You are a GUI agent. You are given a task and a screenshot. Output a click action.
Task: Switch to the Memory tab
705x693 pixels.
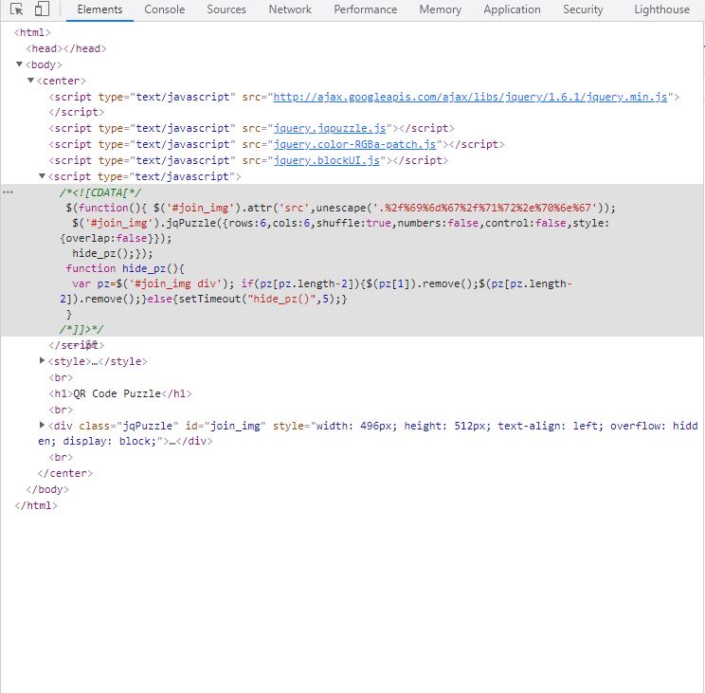[441, 9]
